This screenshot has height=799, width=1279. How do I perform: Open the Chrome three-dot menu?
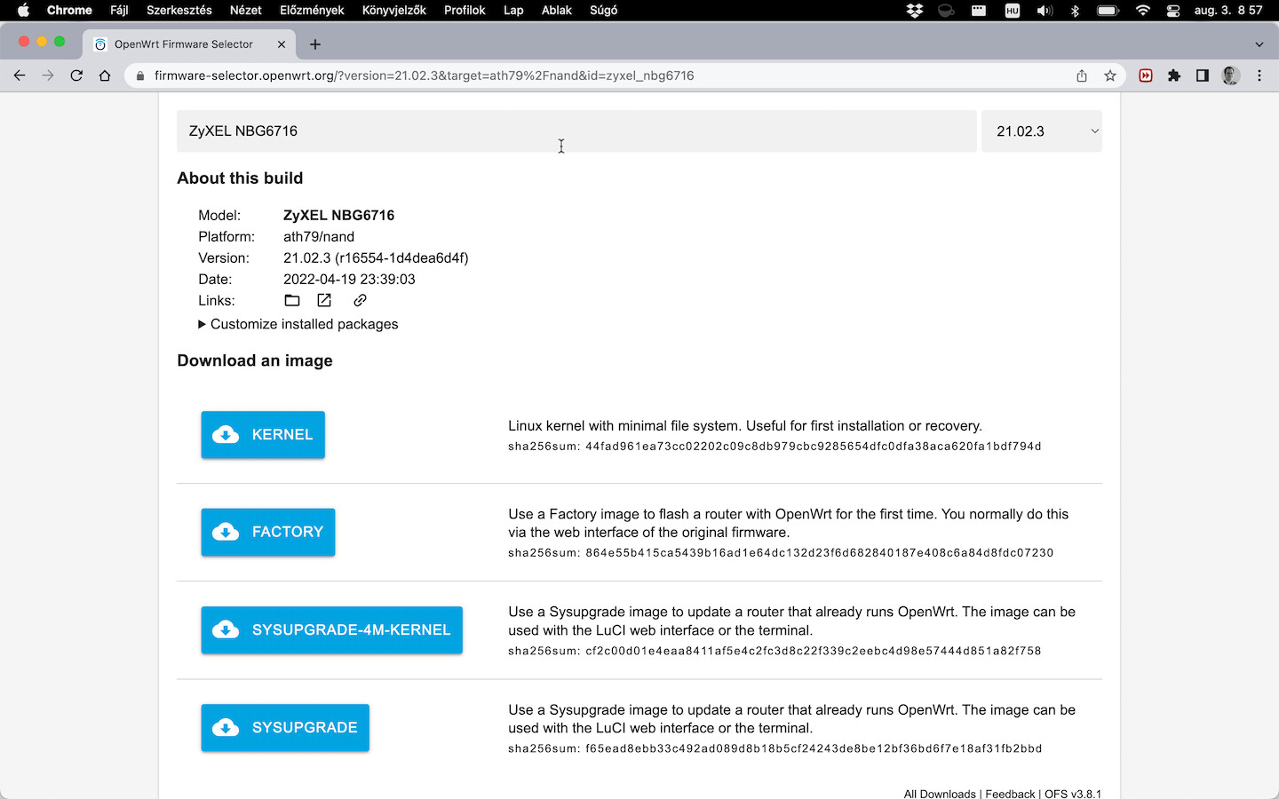pyautogui.click(x=1259, y=75)
